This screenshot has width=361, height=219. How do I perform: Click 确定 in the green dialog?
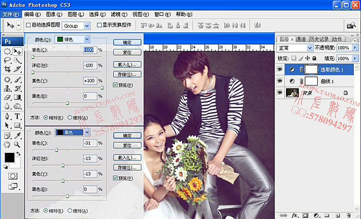click(x=127, y=42)
